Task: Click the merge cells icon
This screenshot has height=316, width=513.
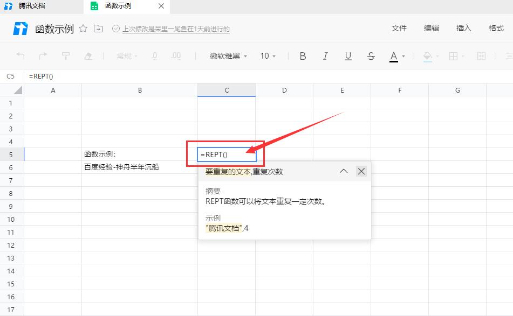Action: point(482,56)
